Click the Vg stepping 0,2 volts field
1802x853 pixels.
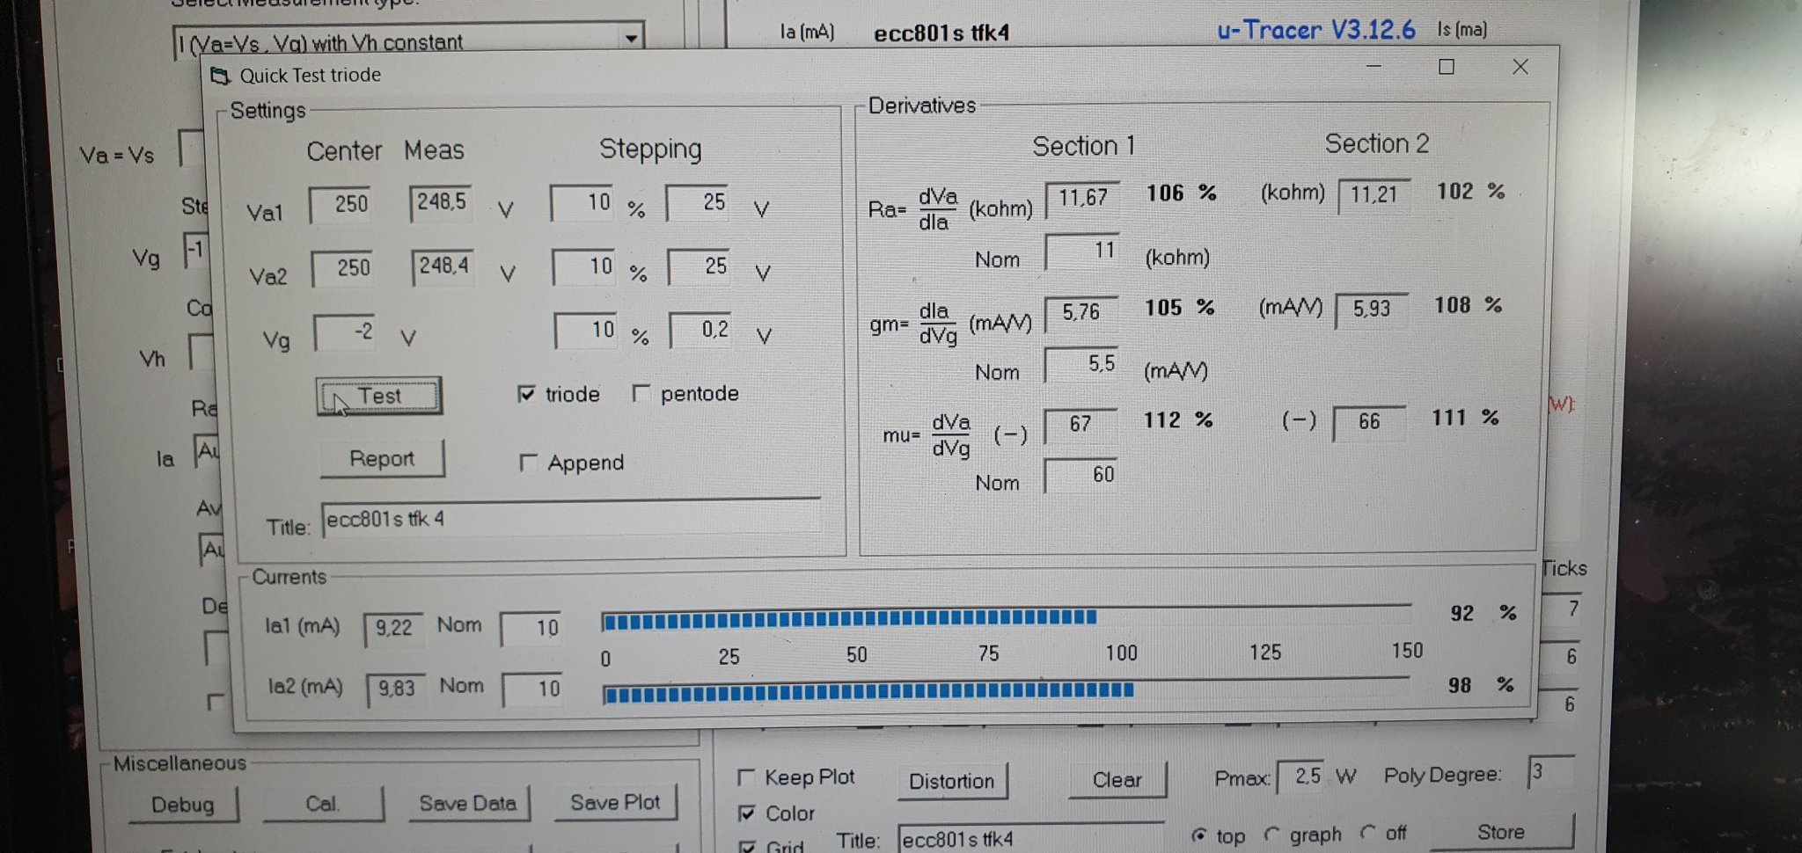[x=700, y=330]
